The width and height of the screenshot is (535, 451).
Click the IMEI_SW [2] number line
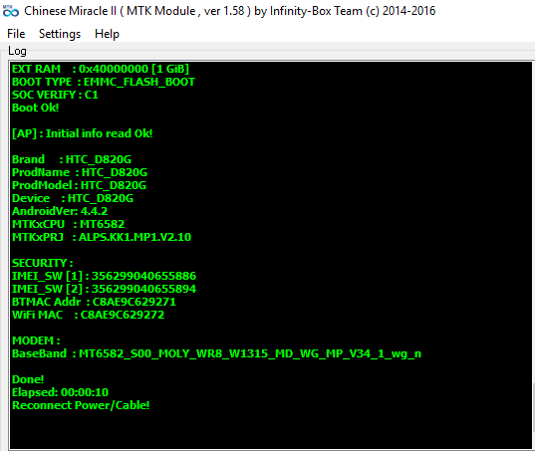[x=104, y=289]
